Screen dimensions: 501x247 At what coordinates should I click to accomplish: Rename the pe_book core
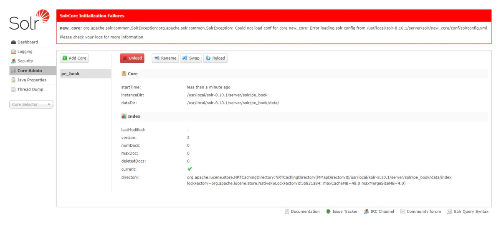[165, 58]
